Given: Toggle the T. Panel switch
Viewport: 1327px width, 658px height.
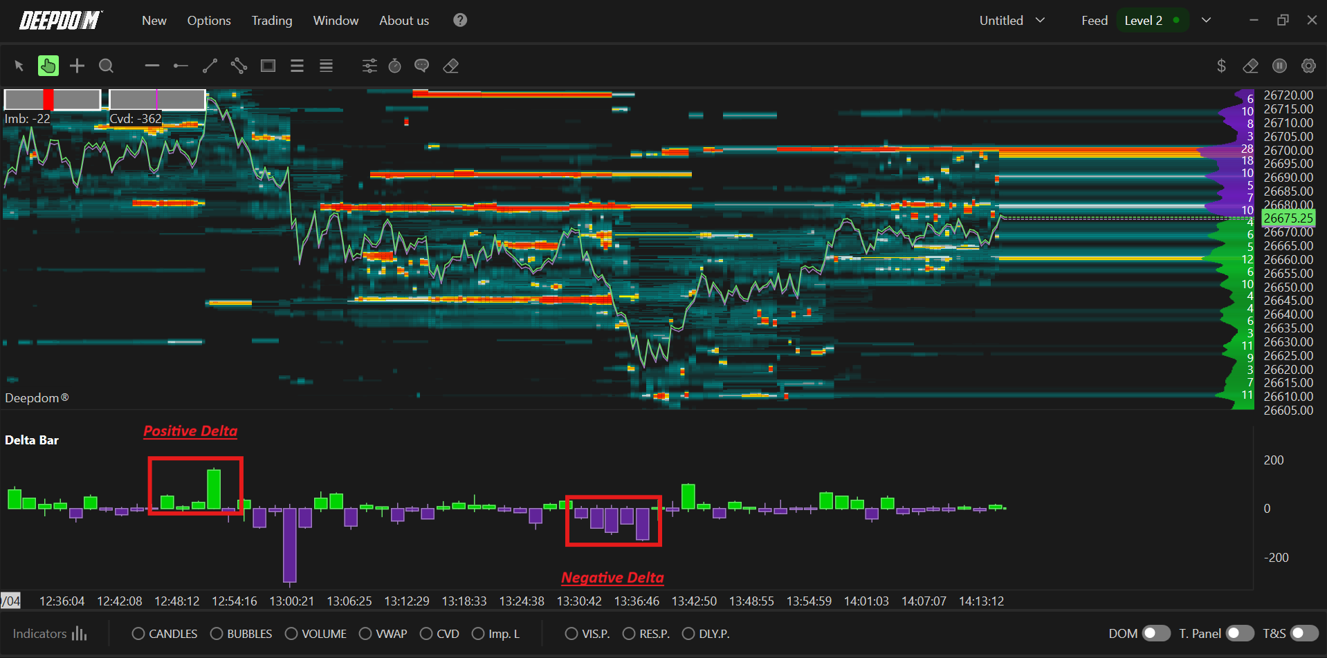Looking at the screenshot, I should point(1240,633).
